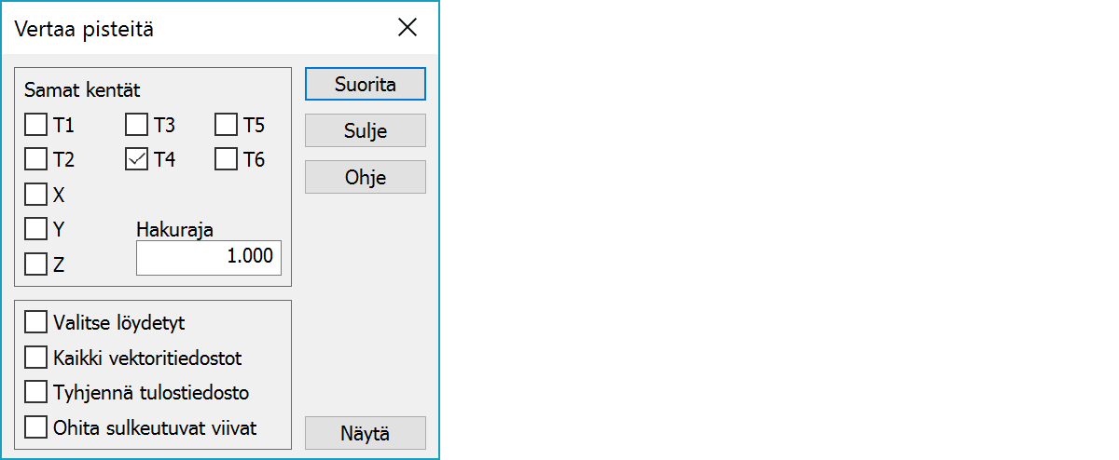Enable the T1 field checkbox

36,125
